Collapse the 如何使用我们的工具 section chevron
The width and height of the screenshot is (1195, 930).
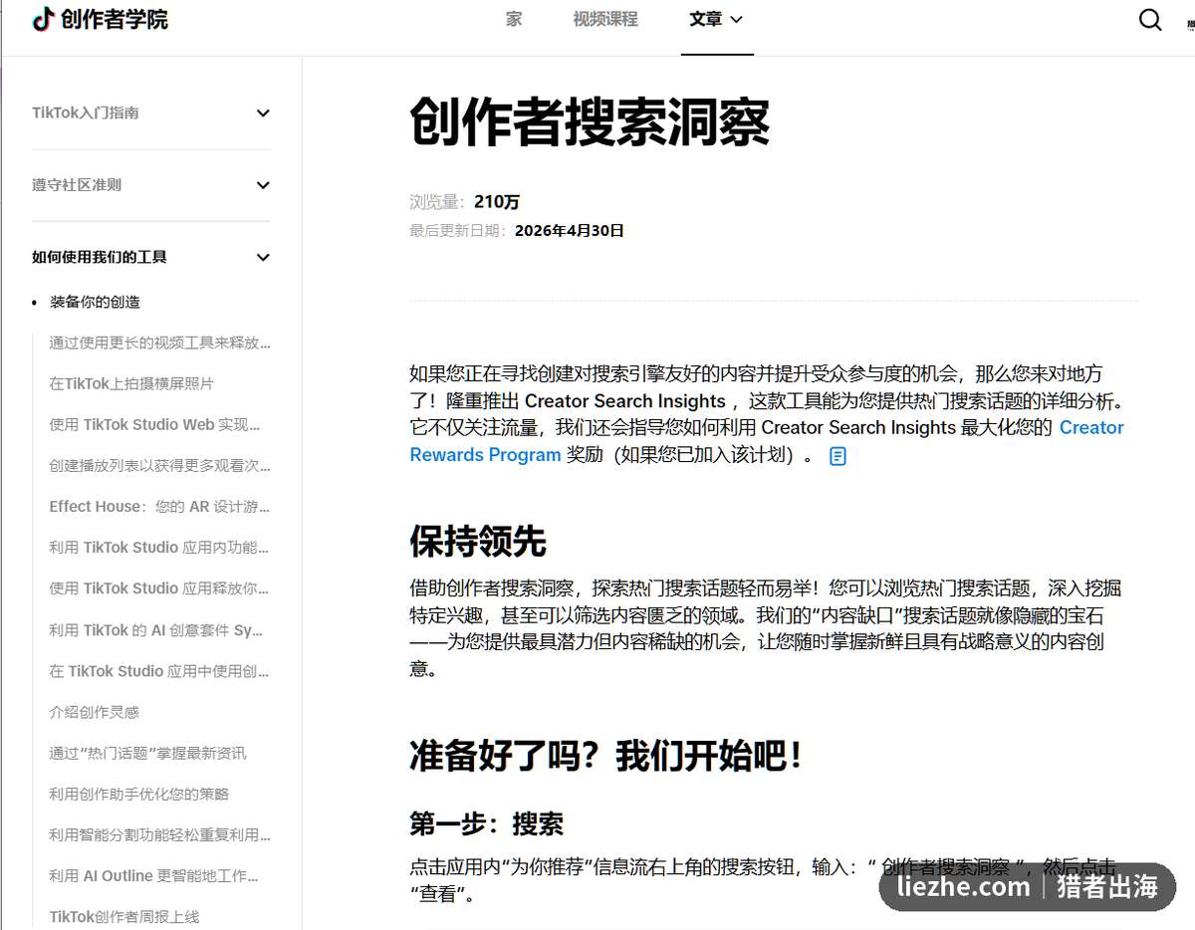pos(263,258)
